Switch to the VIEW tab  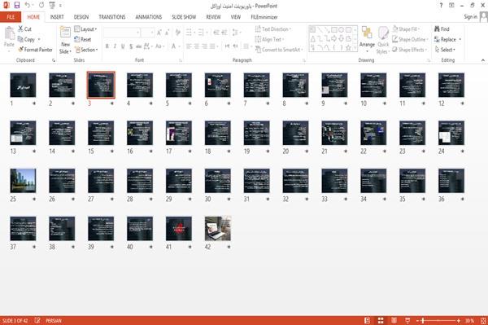coord(236,17)
